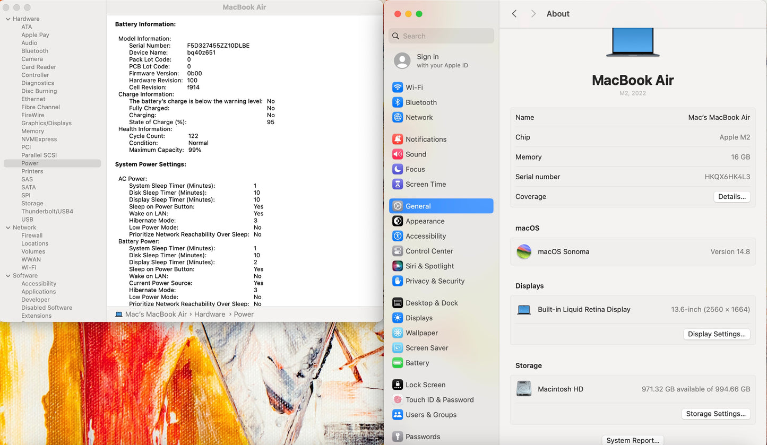The width and height of the screenshot is (767, 445).
Task: Select Storage in Hardware list
Action: (x=32, y=204)
